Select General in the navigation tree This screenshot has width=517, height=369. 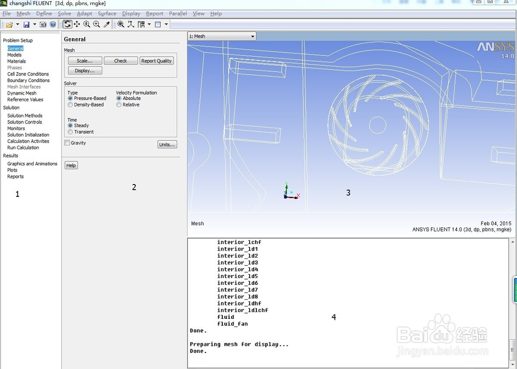(15, 49)
